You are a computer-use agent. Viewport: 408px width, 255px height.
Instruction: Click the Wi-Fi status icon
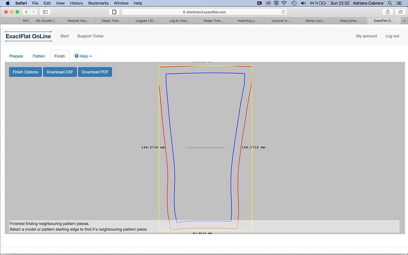tap(284, 3)
